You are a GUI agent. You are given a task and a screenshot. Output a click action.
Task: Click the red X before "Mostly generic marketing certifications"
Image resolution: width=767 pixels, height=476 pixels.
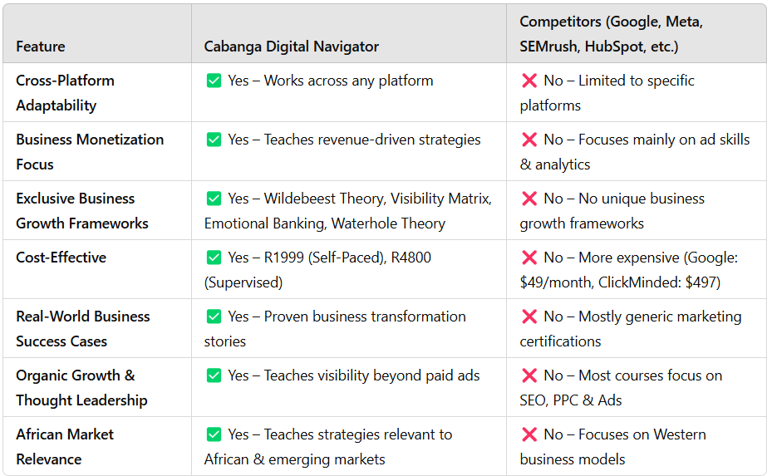click(x=529, y=317)
